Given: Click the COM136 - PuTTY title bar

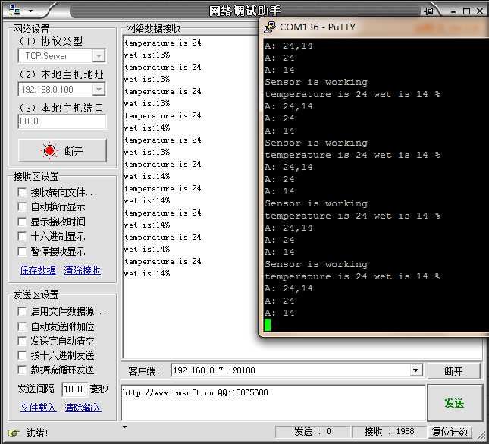Looking at the screenshot, I should point(375,27).
